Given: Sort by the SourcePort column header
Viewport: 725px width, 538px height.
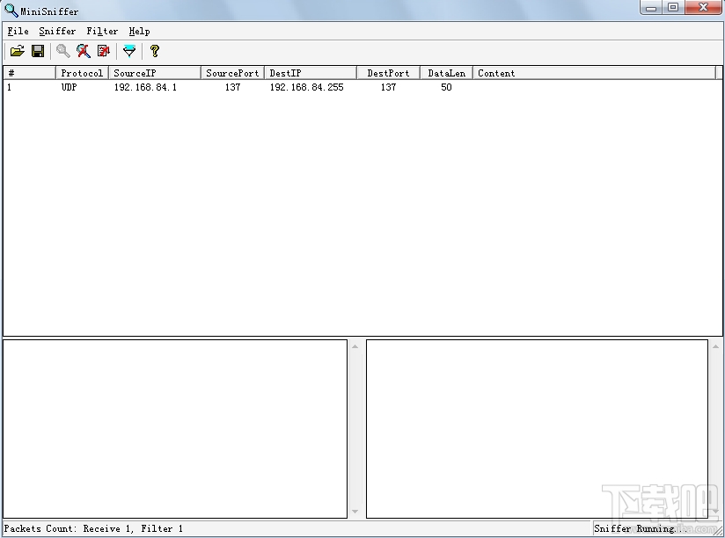Looking at the screenshot, I should click(x=232, y=73).
